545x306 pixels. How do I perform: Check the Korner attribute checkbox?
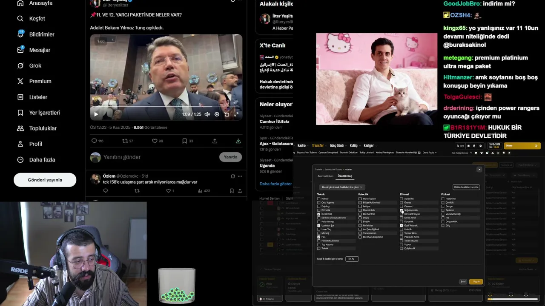[x=318, y=199]
